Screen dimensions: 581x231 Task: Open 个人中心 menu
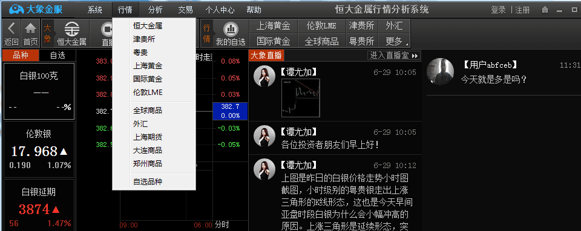pos(220,10)
